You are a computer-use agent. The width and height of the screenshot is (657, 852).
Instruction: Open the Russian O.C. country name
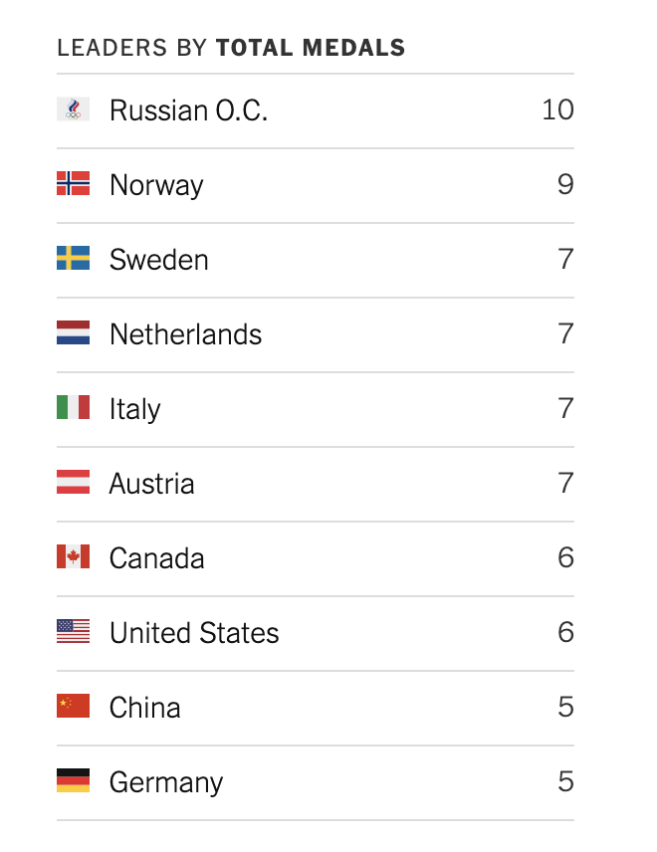pyautogui.click(x=188, y=110)
